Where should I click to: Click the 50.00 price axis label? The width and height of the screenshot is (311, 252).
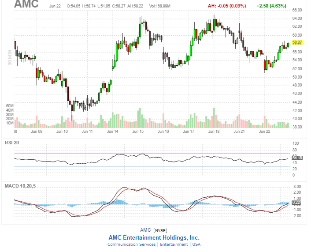(x=297, y=77)
